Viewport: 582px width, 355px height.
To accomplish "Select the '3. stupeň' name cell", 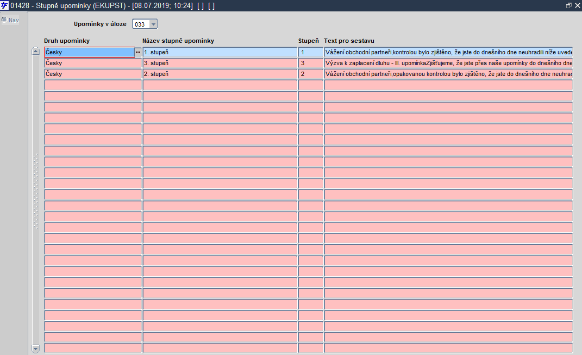I will [220, 63].
